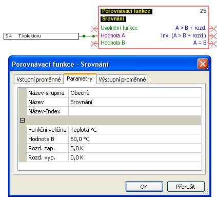Click the Porovnávací funkce block title
The height and width of the screenshot is (199, 217).
pyautogui.click(x=126, y=11)
